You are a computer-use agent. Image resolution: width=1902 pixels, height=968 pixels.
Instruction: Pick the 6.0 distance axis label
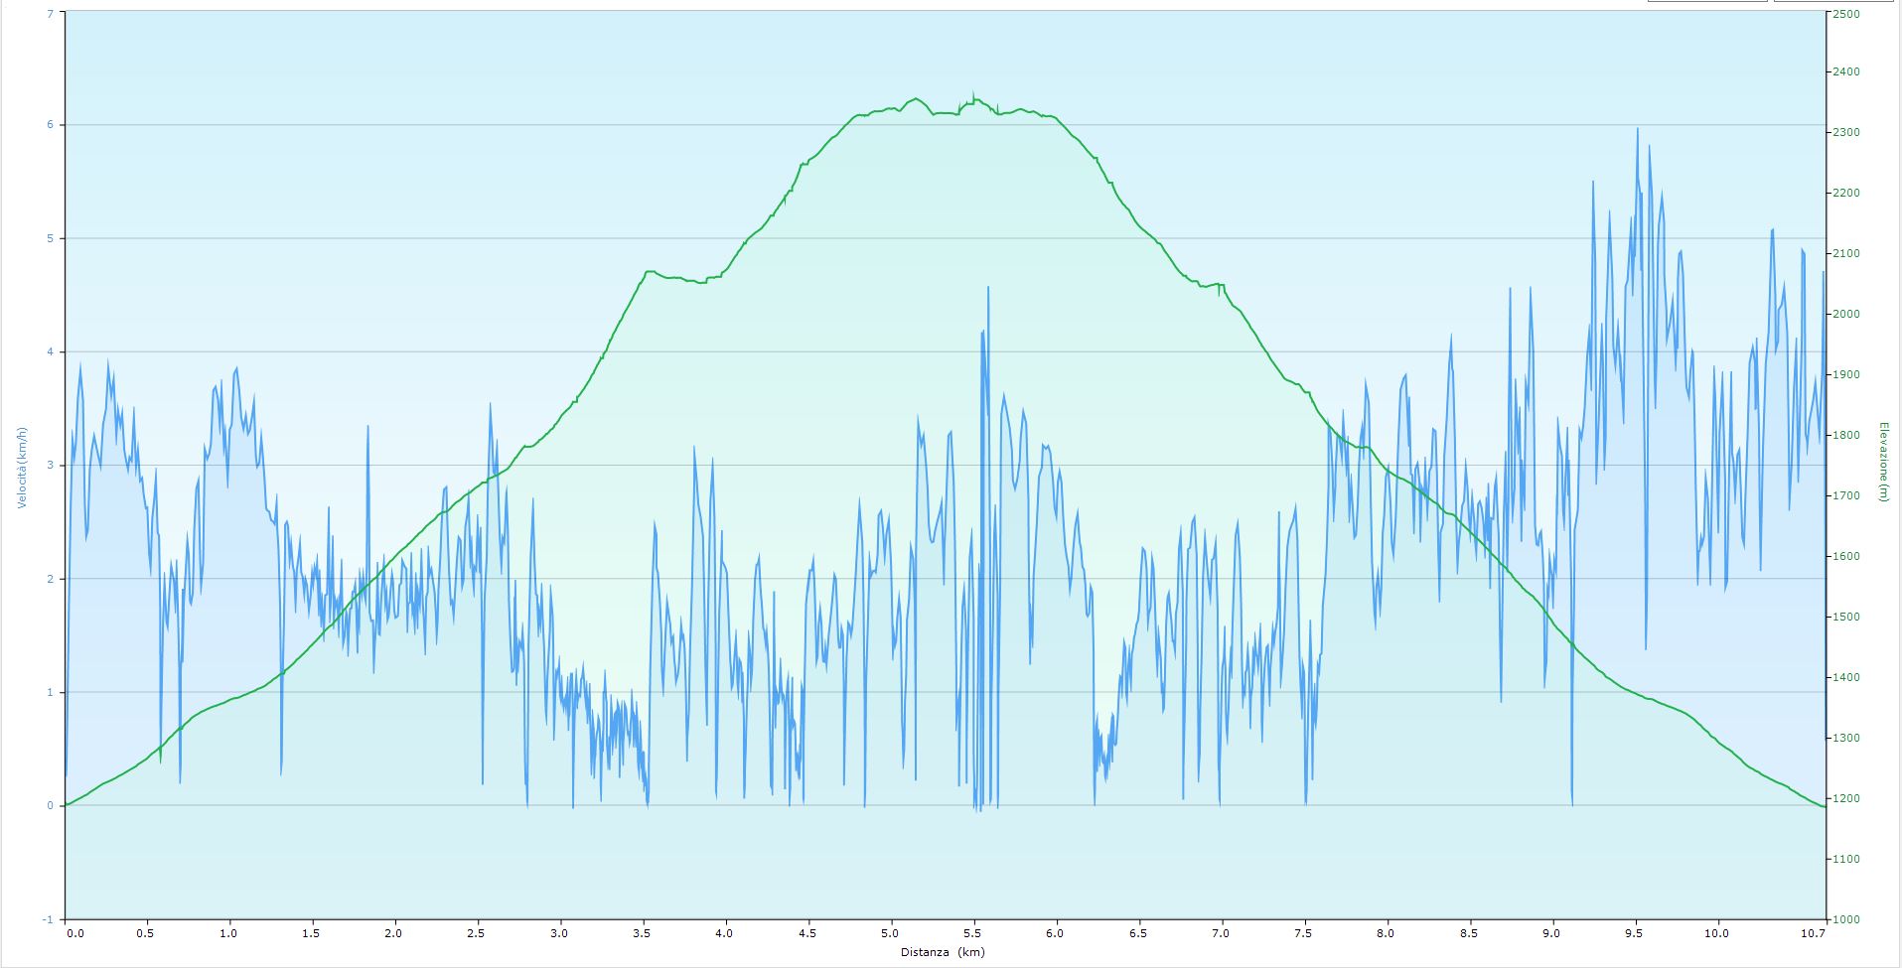click(1056, 933)
